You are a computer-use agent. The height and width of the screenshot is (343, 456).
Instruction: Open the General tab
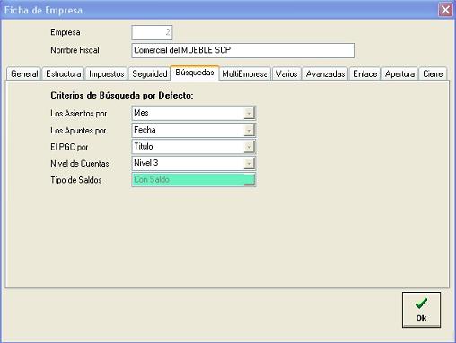(x=24, y=73)
